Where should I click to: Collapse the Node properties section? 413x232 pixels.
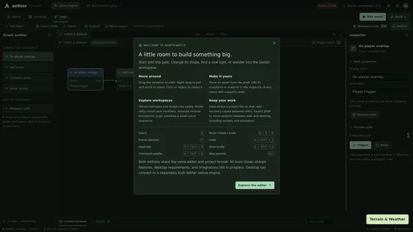click(x=363, y=62)
